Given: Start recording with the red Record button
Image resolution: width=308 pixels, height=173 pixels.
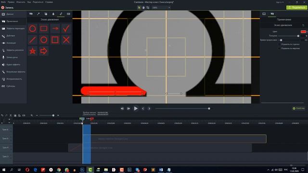Looking at the screenshot, I should [7, 8].
